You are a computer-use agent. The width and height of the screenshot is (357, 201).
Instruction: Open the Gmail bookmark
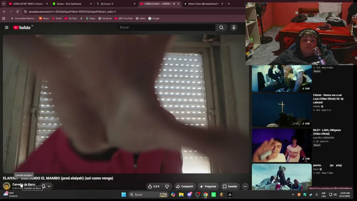click(x=57, y=18)
